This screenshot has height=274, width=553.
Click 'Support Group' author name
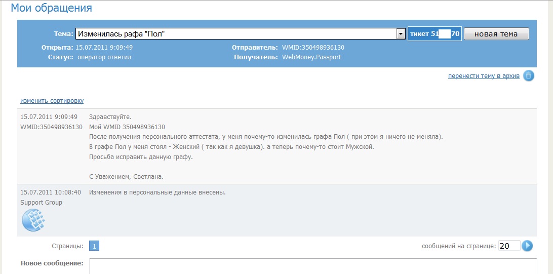41,203
